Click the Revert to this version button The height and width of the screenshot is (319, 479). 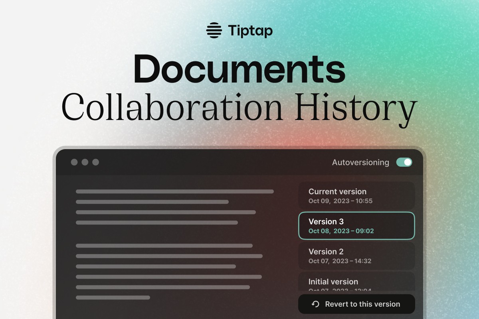coord(356,304)
